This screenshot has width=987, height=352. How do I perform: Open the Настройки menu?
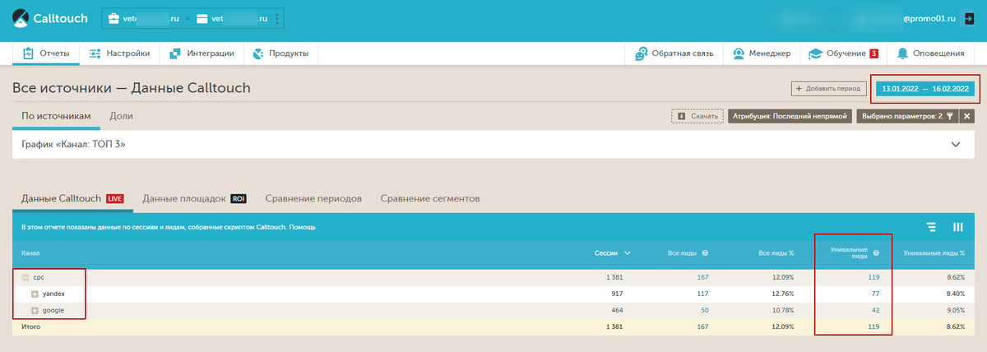(118, 53)
